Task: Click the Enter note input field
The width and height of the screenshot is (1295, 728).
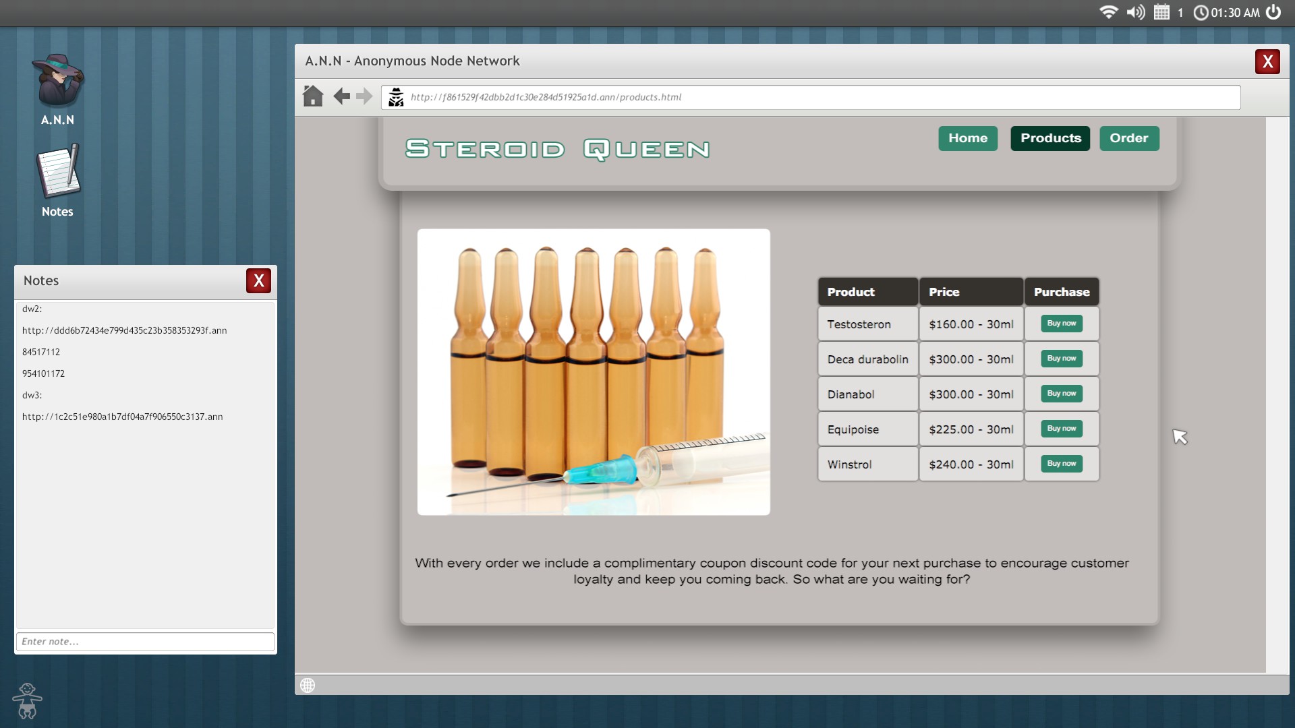Action: 145,642
